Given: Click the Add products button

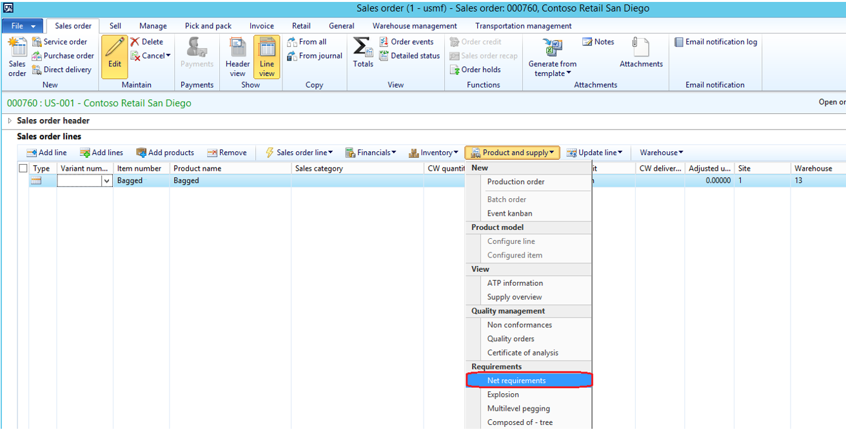Looking at the screenshot, I should 165,153.
